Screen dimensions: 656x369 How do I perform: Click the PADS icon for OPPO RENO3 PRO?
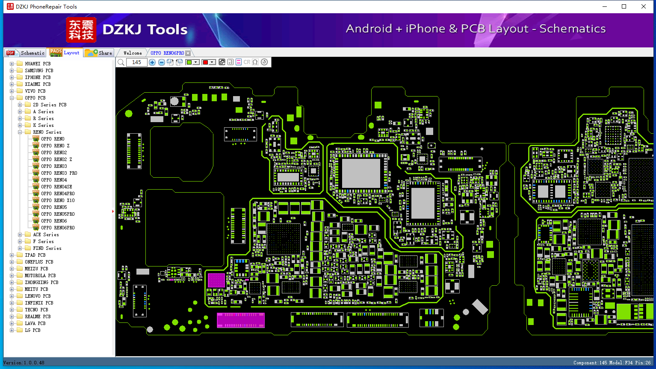36,173
